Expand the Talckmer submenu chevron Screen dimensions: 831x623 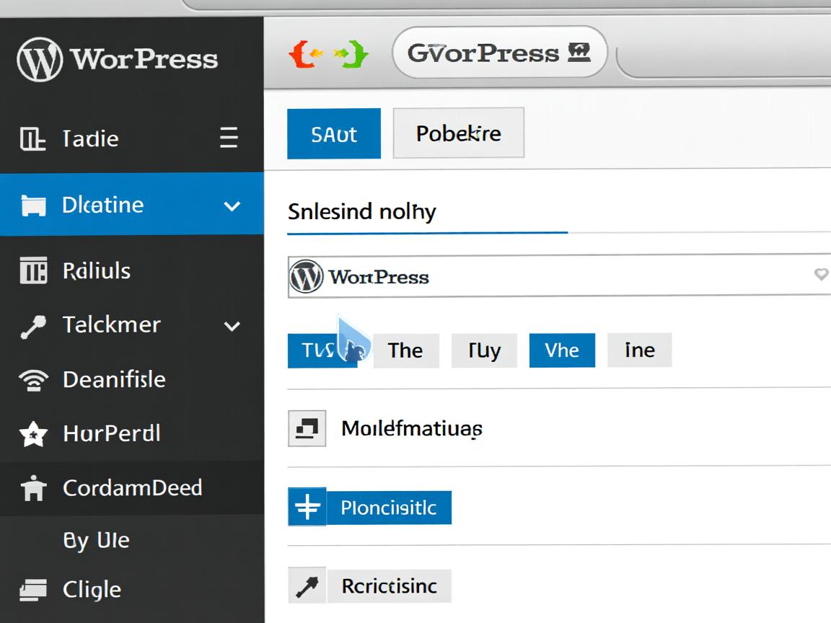click(x=232, y=326)
